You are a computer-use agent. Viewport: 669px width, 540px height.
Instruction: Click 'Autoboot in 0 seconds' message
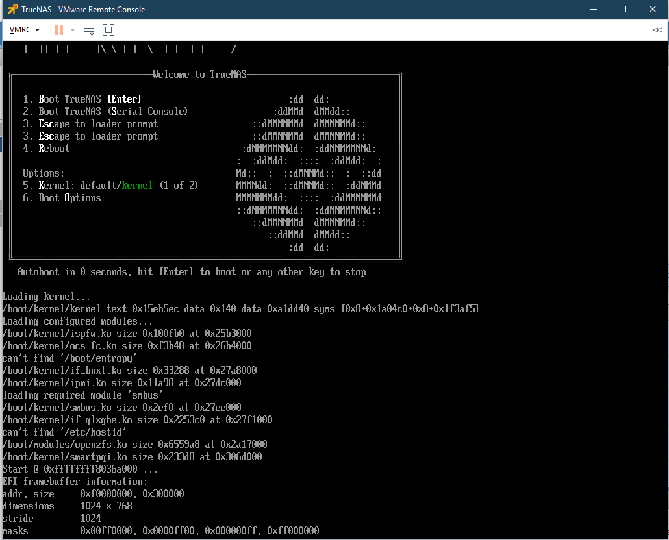[192, 273]
